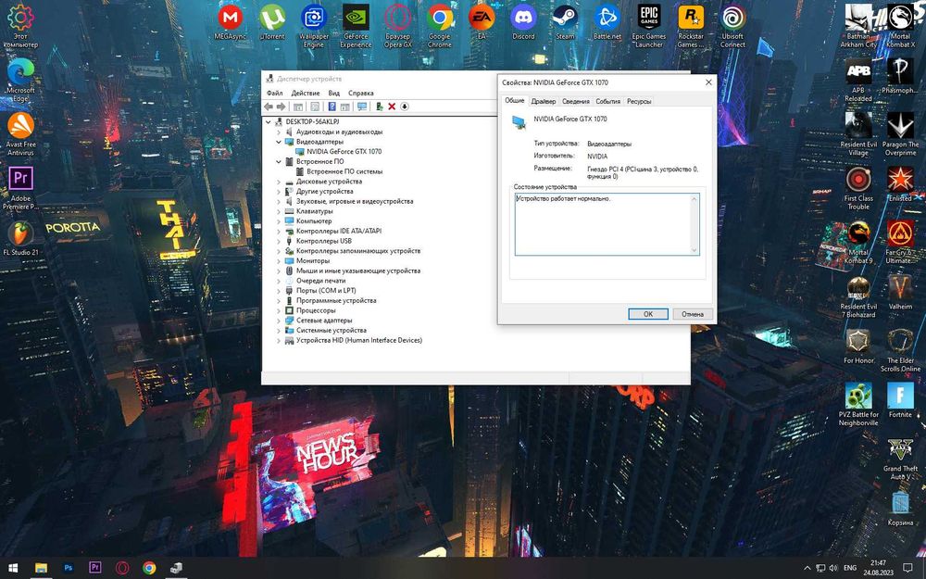Click the back arrow in Device Manager toolbar

coord(269,107)
